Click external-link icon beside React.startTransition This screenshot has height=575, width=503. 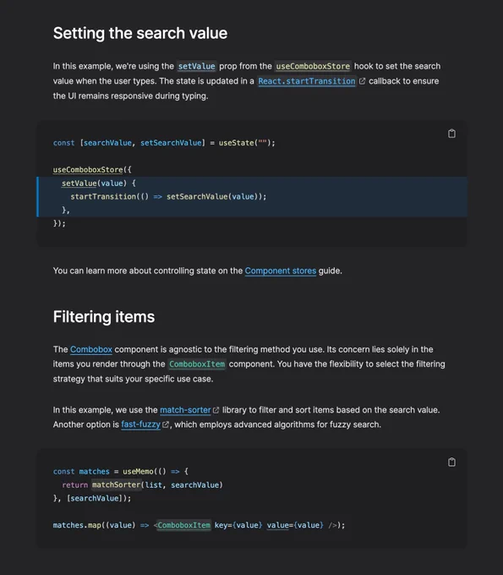(x=362, y=81)
